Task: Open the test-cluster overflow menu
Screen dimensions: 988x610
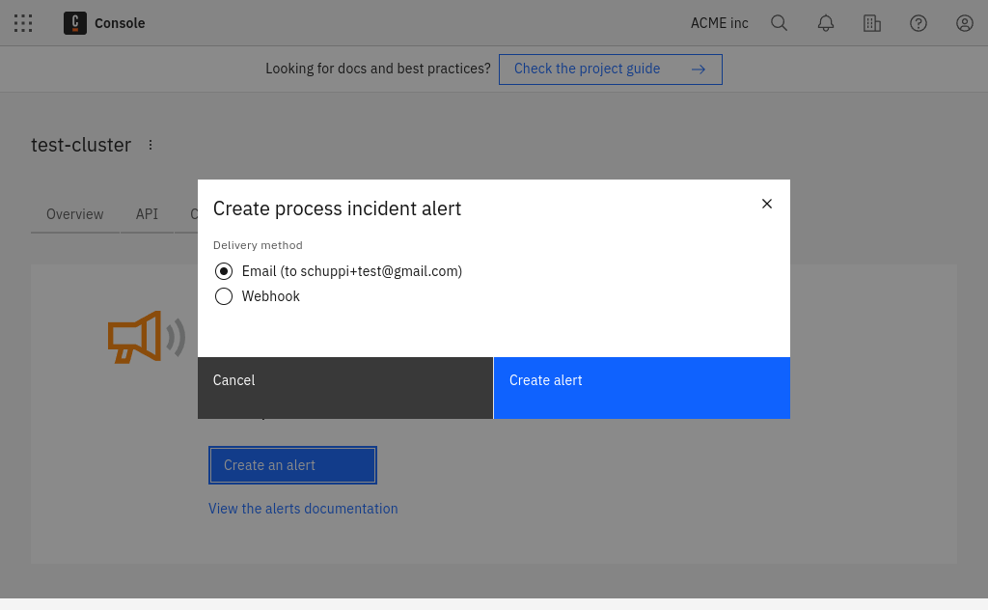Action: 151,144
